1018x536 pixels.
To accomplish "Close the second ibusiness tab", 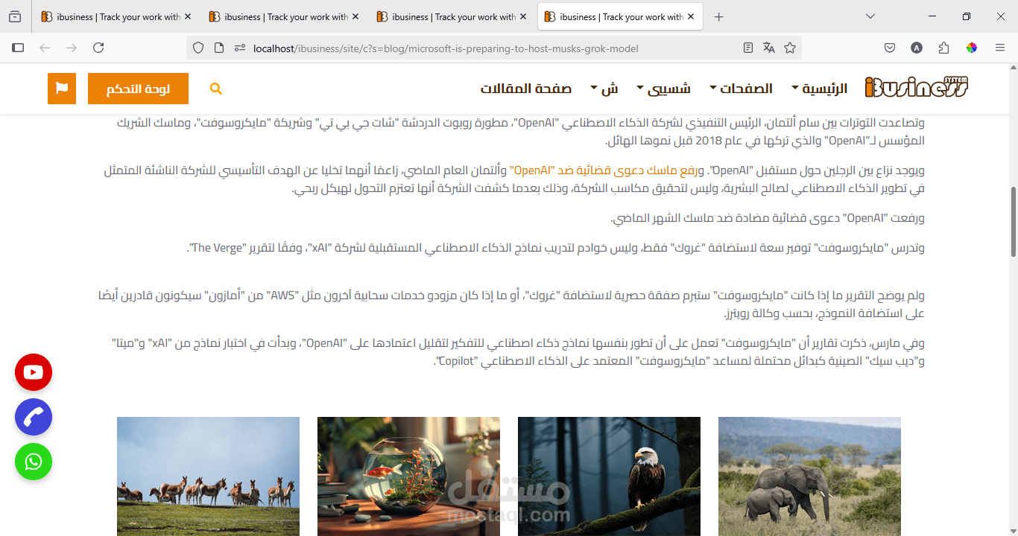I will click(354, 16).
